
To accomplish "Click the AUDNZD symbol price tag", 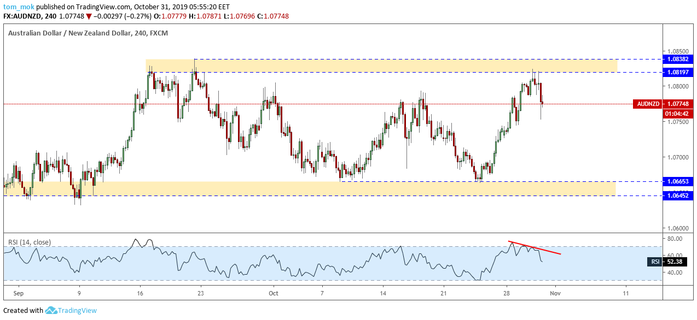I will click(648, 104).
